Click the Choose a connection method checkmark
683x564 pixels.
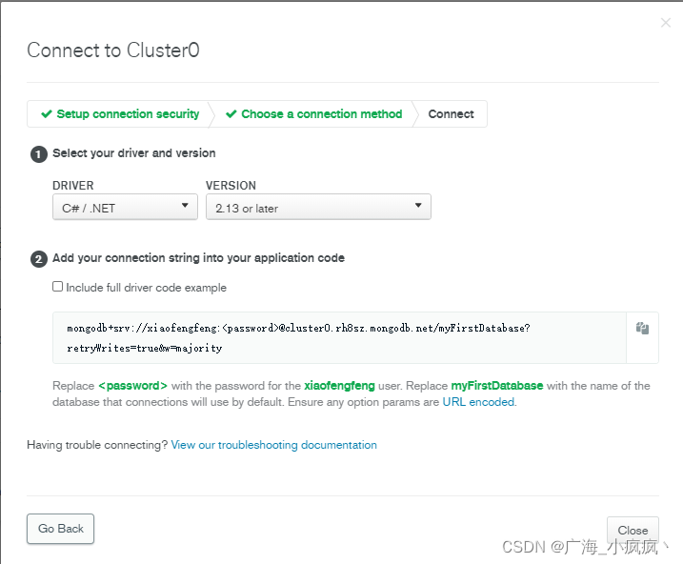coord(231,114)
